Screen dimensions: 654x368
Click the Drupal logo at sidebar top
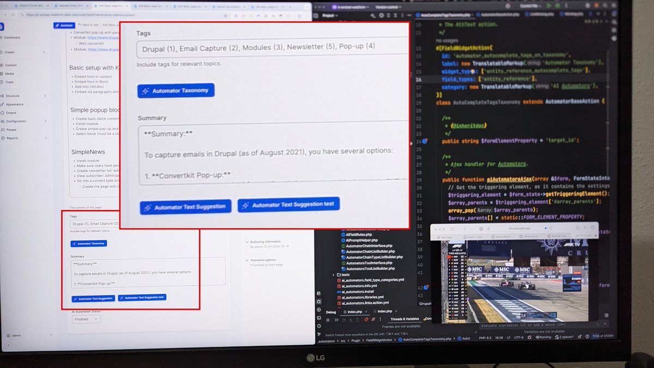click(x=3, y=26)
